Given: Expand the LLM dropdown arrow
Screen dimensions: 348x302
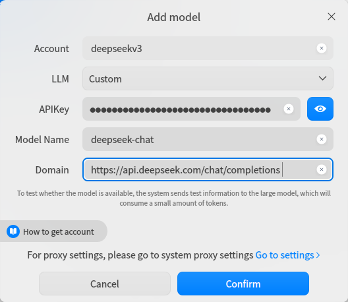Looking at the screenshot, I should tap(322, 78).
